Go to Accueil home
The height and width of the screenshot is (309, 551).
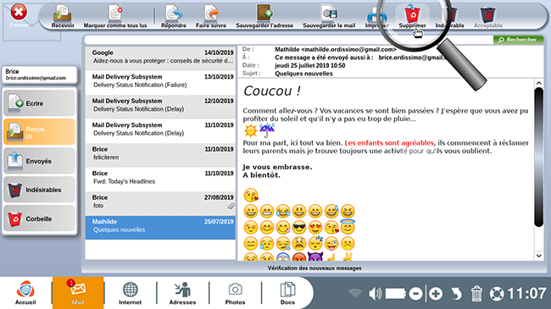[x=25, y=293]
